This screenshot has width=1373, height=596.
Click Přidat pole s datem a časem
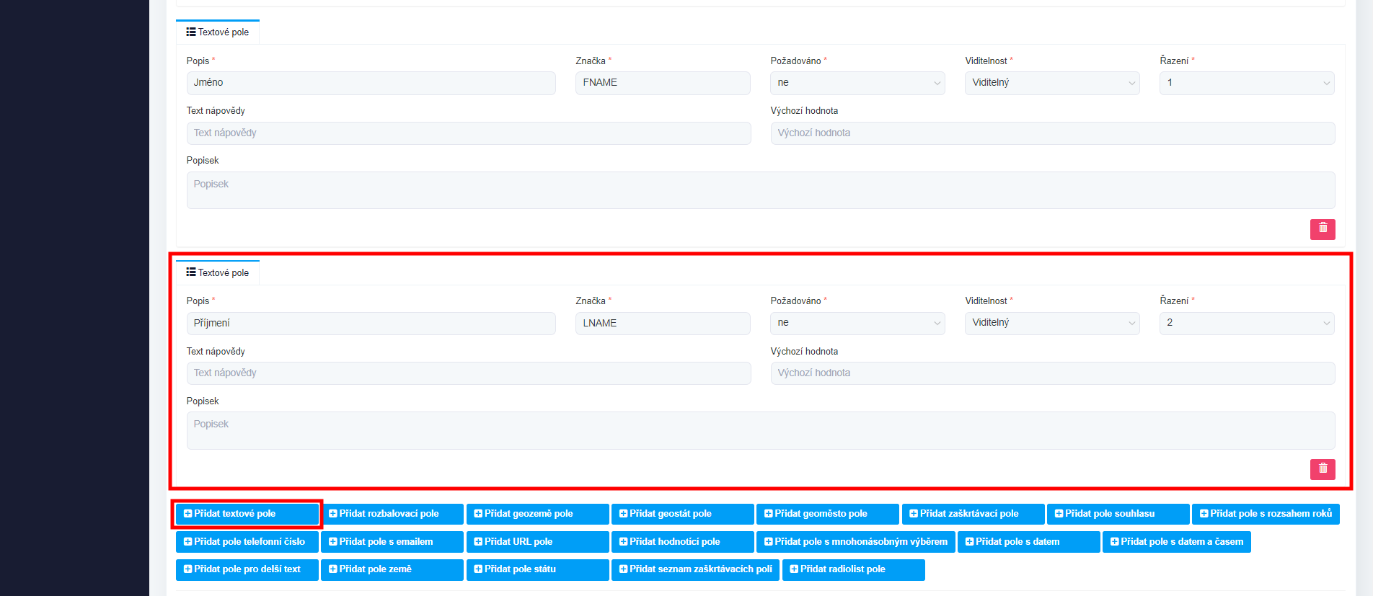coord(1177,542)
